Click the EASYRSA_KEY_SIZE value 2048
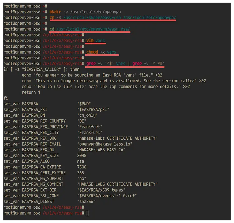Screen dimensions: 234x223 coord(82,155)
